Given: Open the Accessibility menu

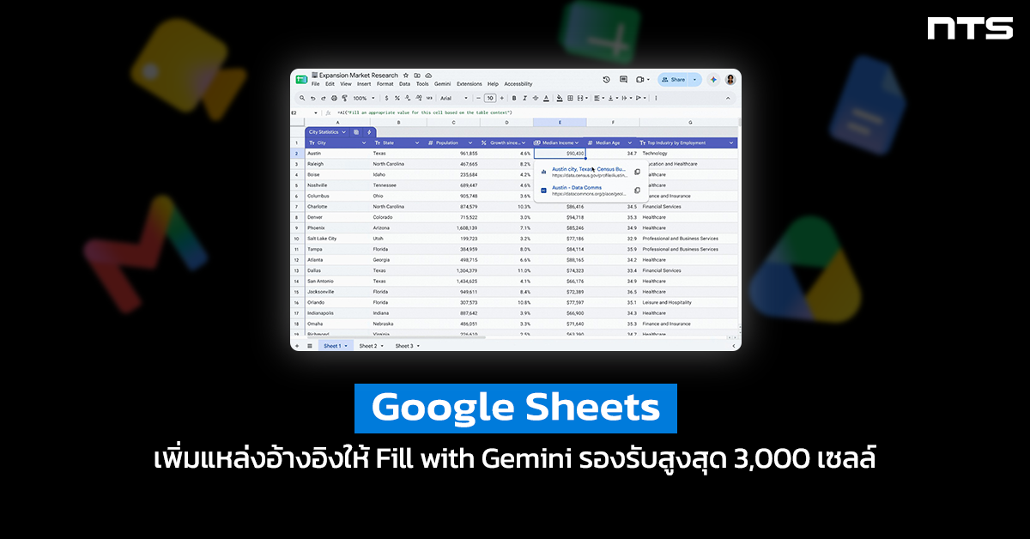Looking at the screenshot, I should (518, 84).
